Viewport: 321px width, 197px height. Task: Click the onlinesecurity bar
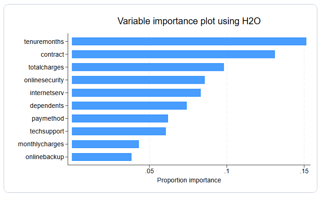pyautogui.click(x=138, y=80)
